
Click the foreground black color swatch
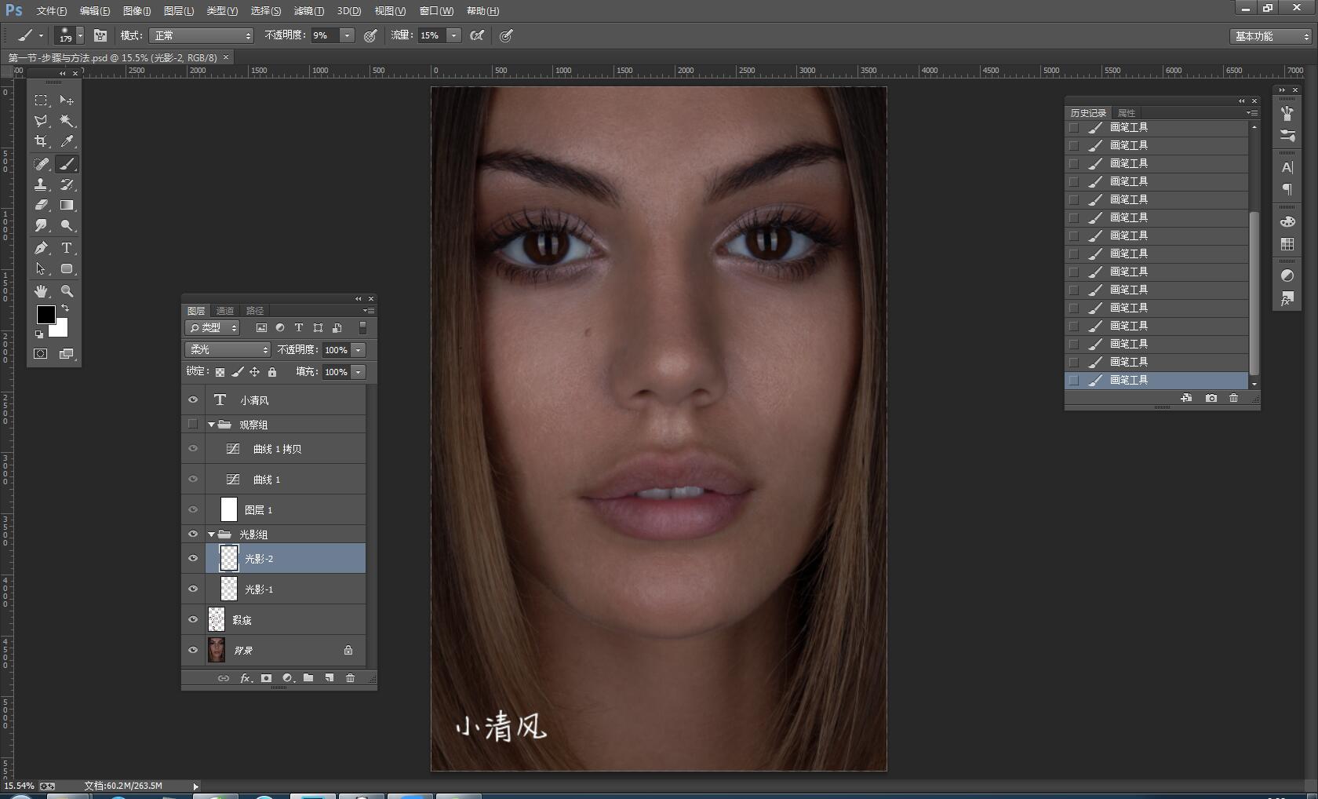coord(46,315)
